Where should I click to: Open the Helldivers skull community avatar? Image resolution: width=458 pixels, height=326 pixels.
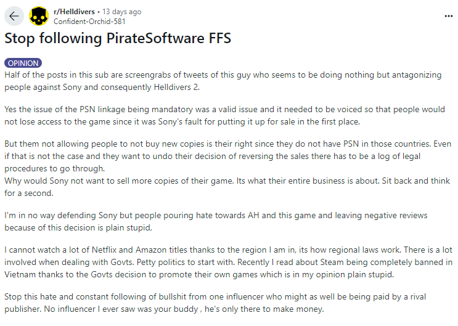pyautogui.click(x=39, y=16)
